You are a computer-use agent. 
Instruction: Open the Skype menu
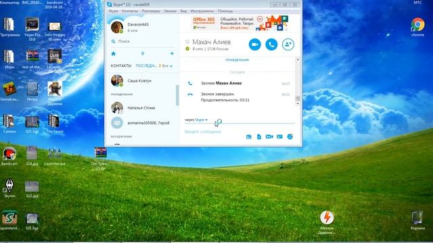[x=113, y=11]
